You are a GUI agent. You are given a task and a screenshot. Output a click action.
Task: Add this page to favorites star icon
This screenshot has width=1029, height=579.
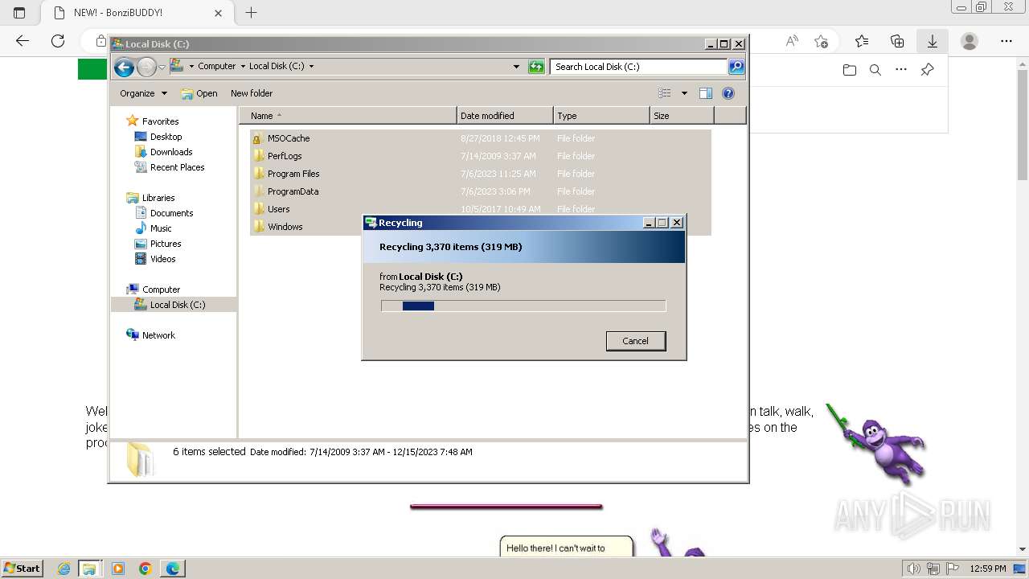click(x=821, y=41)
